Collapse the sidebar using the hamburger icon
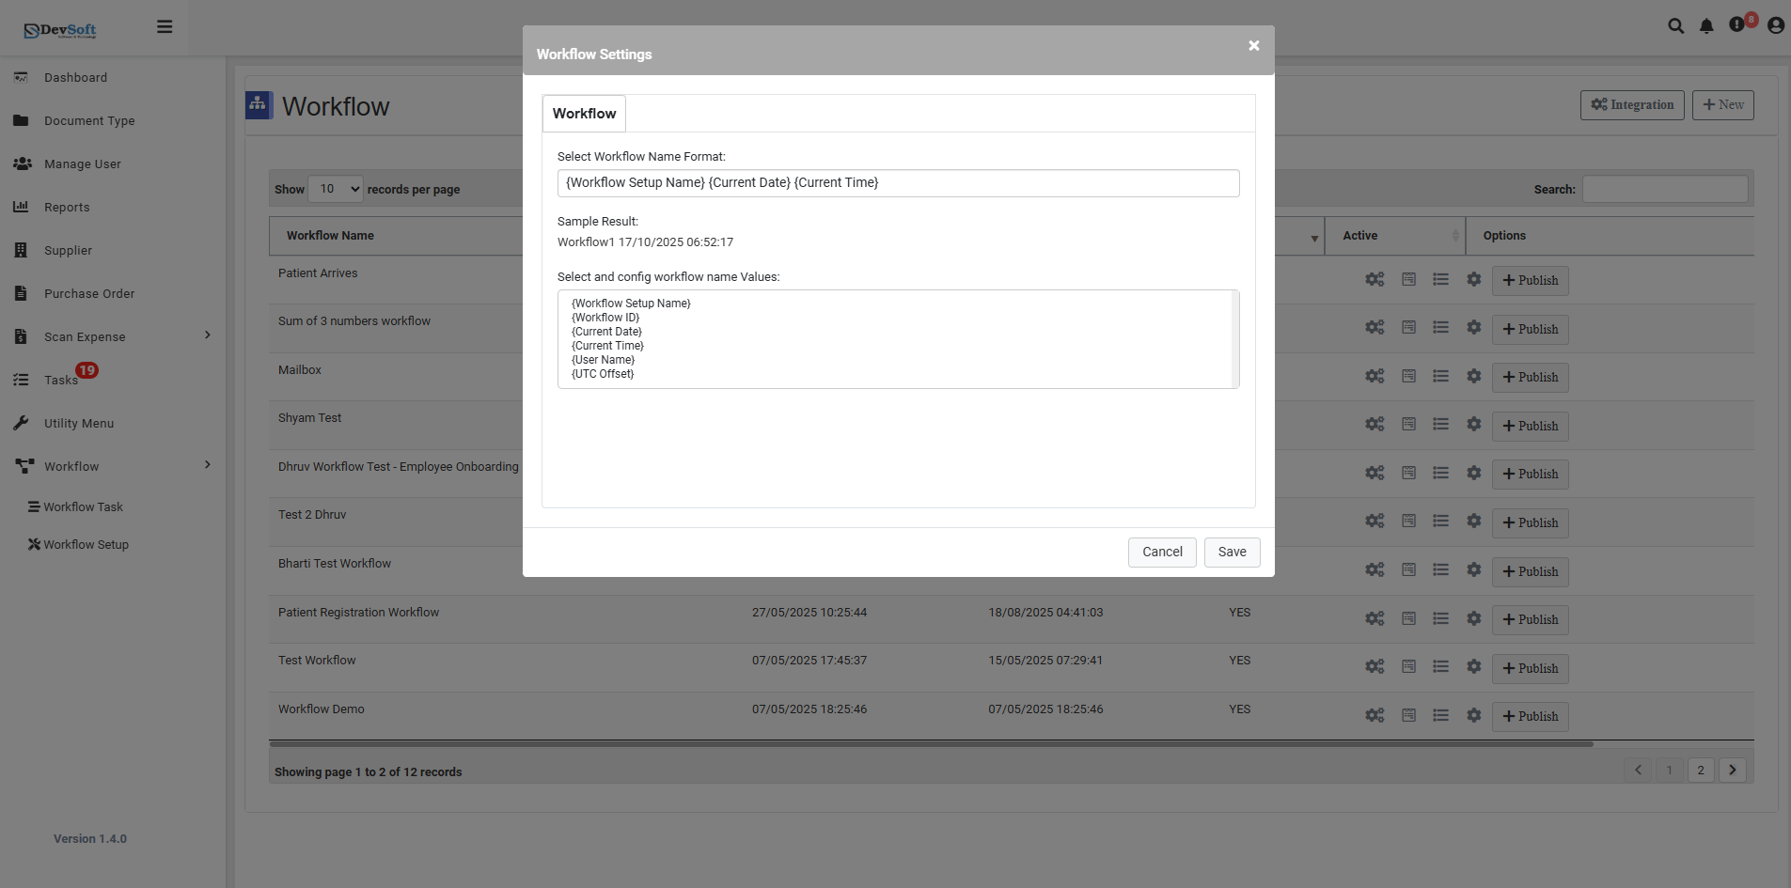Image resolution: width=1791 pixels, height=888 pixels. (165, 26)
